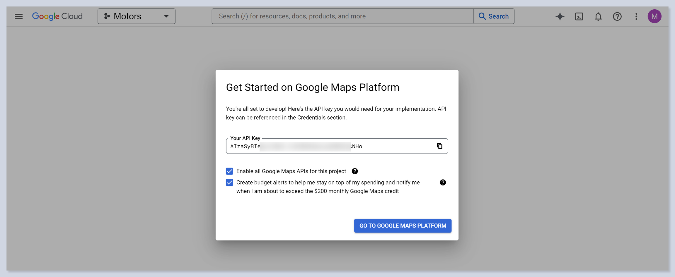Click the Get Started dialog heading
This screenshot has height=277, width=675.
click(x=312, y=87)
